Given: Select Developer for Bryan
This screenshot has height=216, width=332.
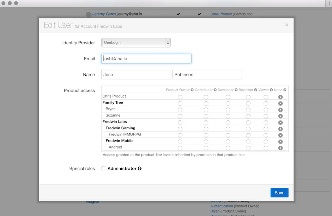Looking at the screenshot, I should (x=228, y=110).
